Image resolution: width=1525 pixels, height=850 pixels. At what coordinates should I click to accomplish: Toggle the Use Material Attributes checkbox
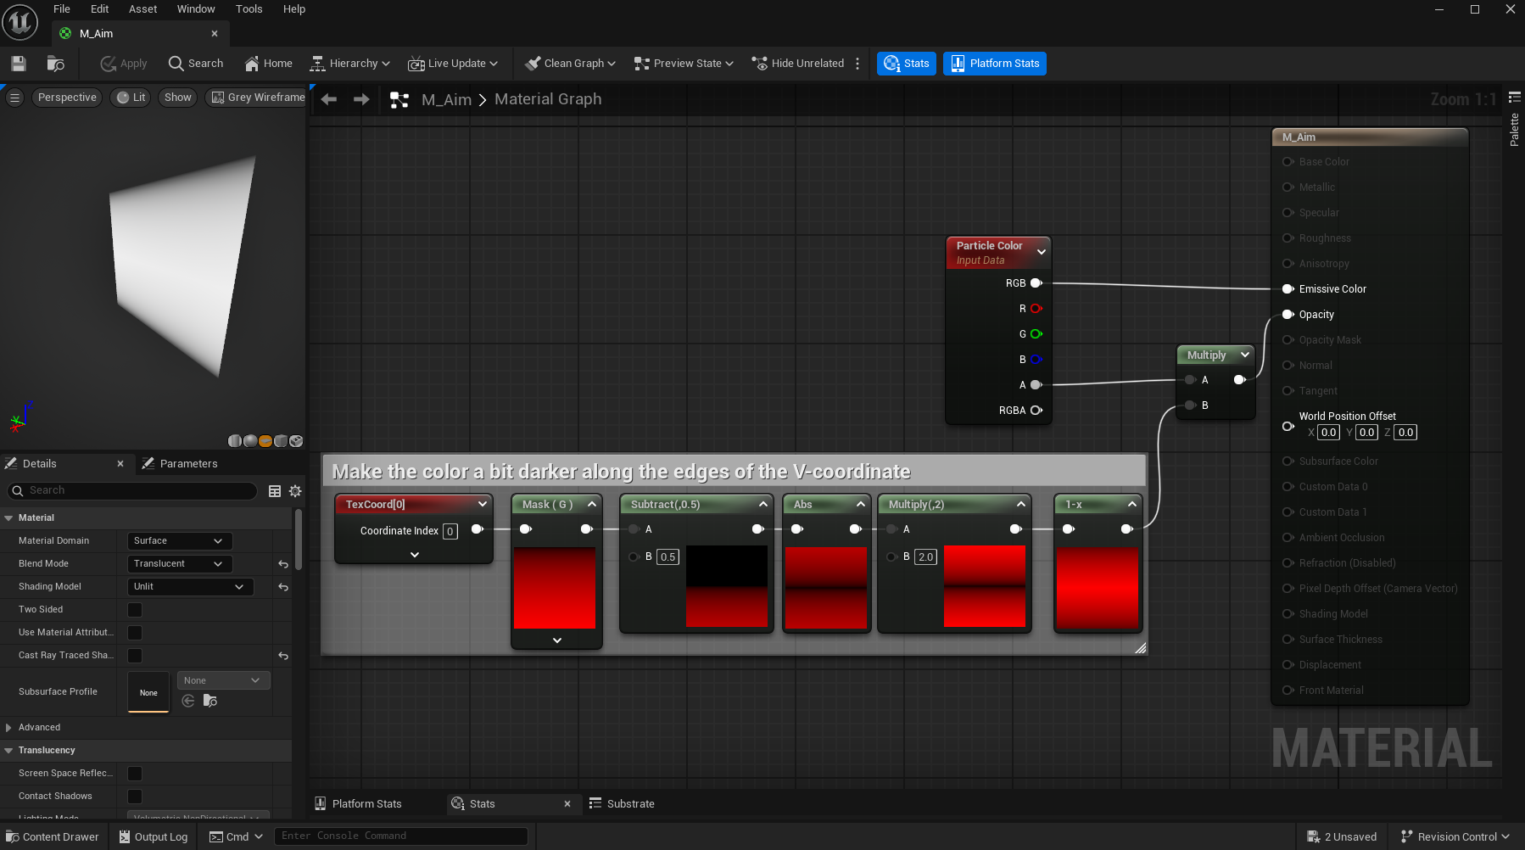pos(135,633)
